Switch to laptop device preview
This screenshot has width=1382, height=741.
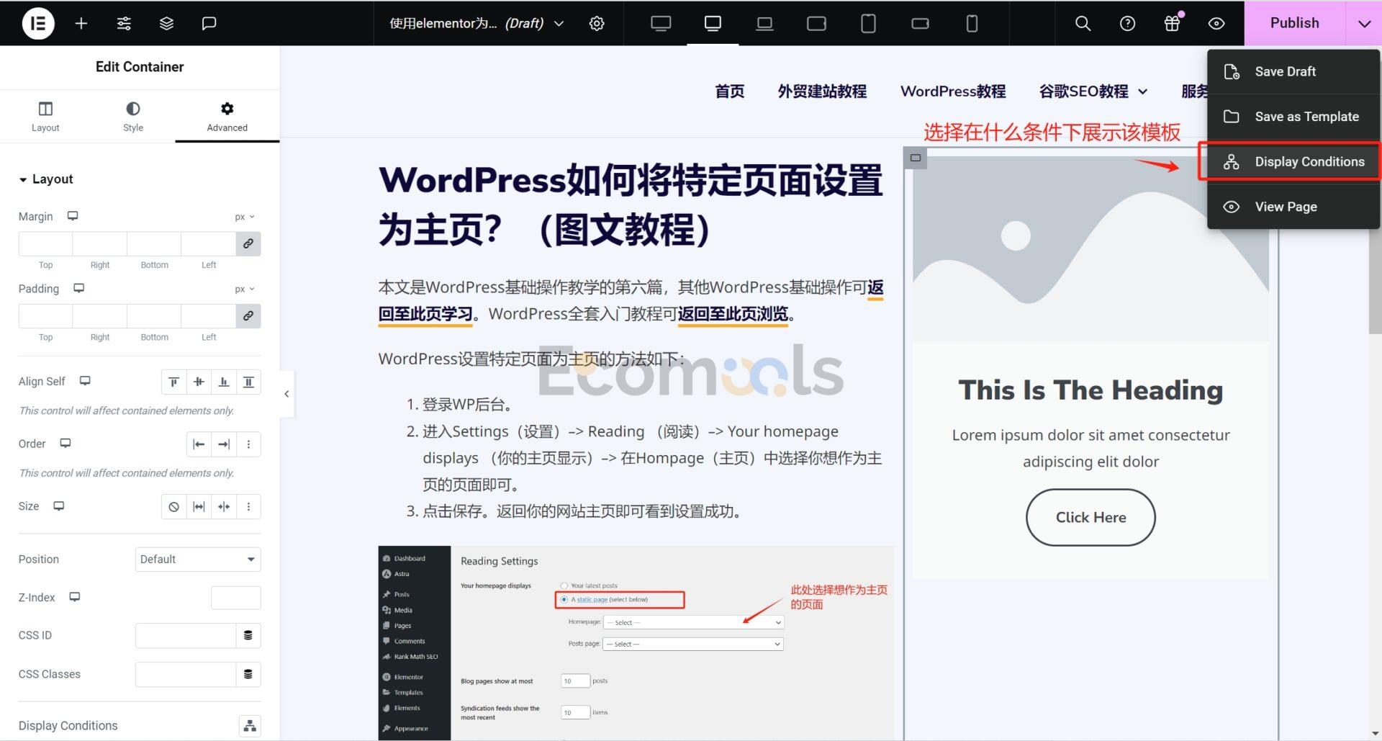[x=764, y=23]
